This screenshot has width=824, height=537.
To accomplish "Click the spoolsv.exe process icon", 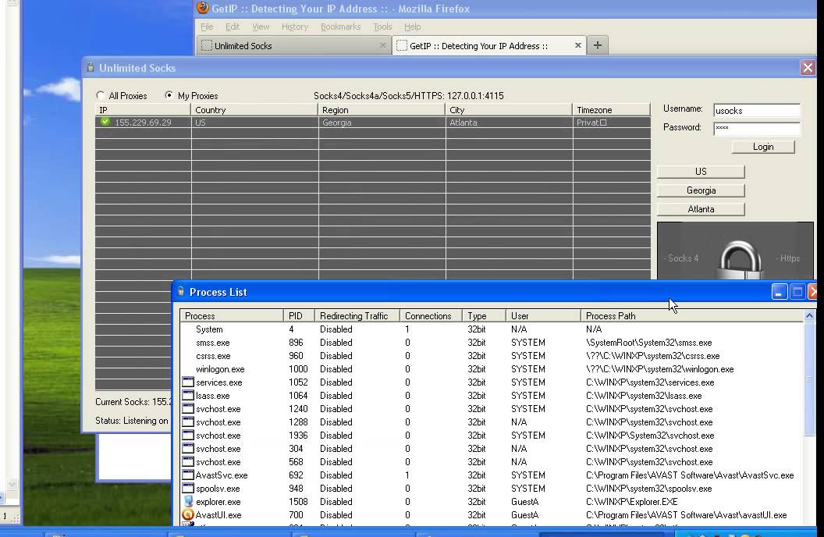I will (187, 488).
